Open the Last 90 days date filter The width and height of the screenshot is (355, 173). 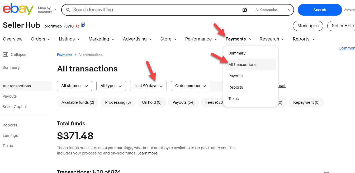point(148,86)
